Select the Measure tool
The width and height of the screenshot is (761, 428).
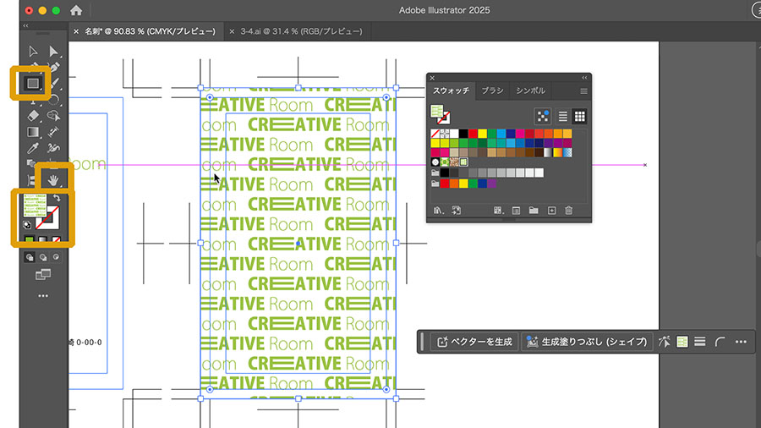(x=53, y=132)
